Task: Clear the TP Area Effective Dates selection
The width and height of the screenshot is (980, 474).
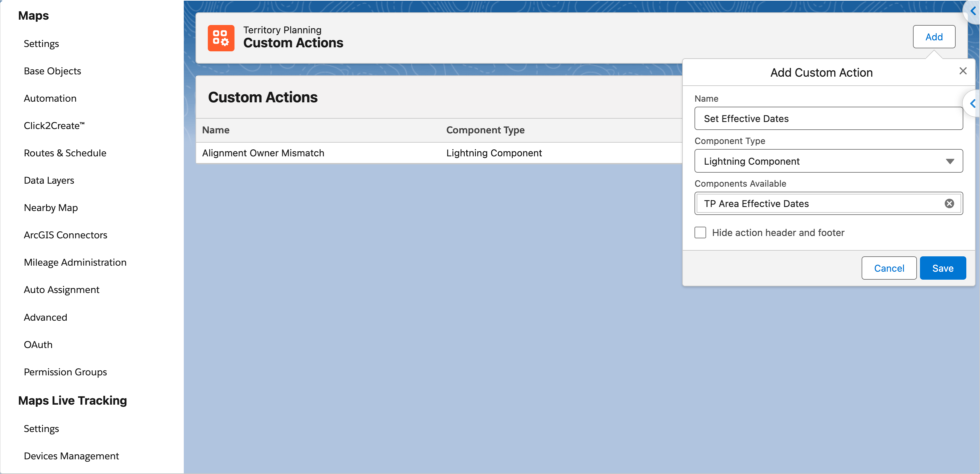Action: click(949, 204)
